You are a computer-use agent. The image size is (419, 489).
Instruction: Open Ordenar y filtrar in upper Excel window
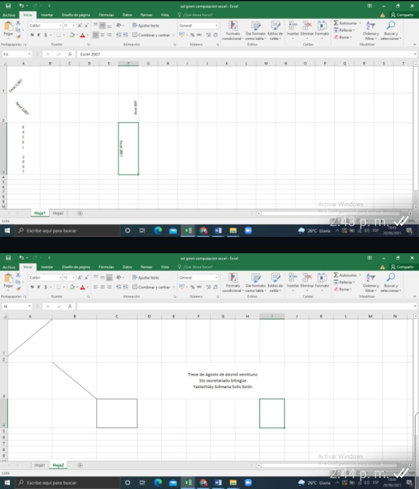(x=371, y=30)
